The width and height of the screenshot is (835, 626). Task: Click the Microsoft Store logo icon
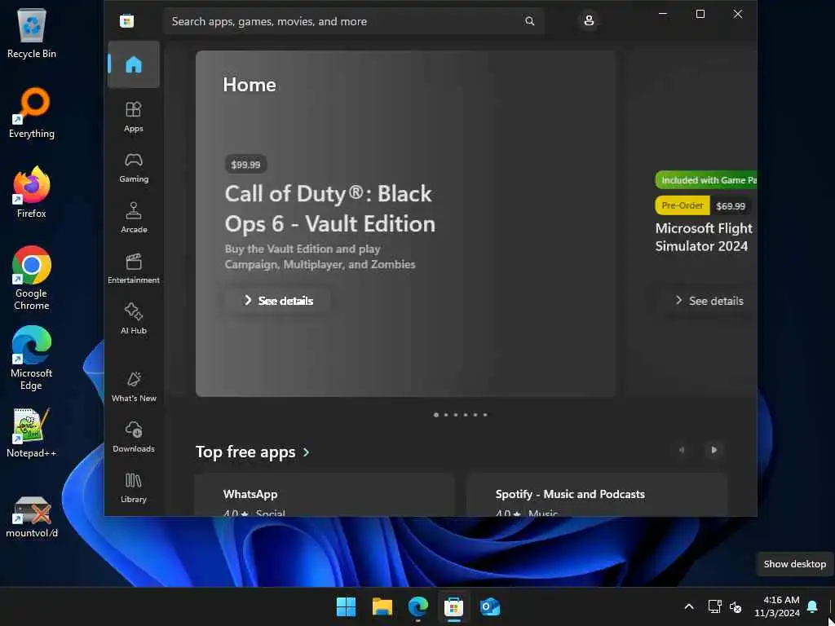coord(126,21)
